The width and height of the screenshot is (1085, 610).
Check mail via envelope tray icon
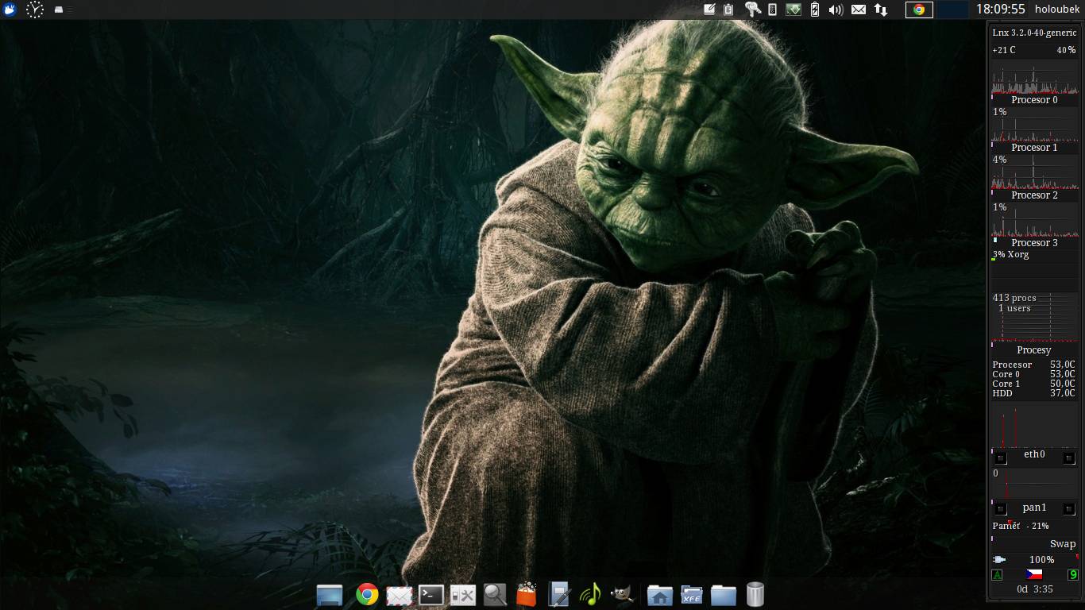pos(859,10)
